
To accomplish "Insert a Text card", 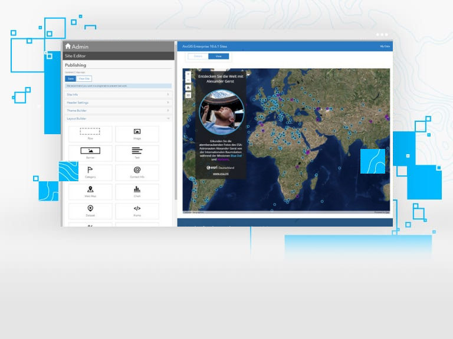I will tap(137, 153).
